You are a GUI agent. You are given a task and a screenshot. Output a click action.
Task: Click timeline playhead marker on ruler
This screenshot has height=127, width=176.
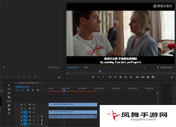tap(64, 90)
